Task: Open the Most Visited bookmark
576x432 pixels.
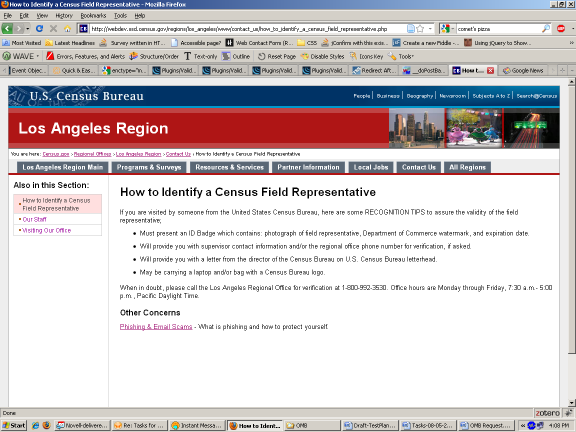Action: pos(21,43)
